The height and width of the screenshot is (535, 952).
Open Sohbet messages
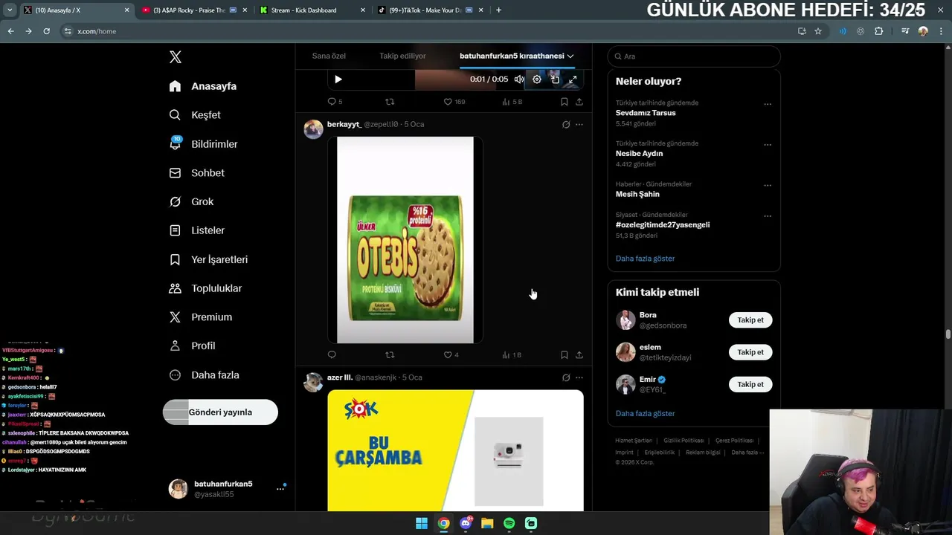pyautogui.click(x=196, y=173)
